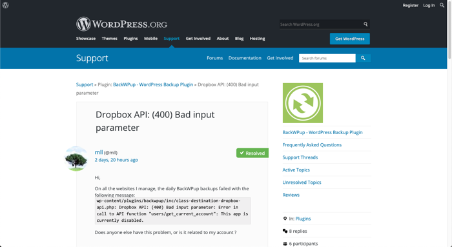Image resolution: width=452 pixels, height=247 pixels.
Task: Open BackWPup - WordPress Backup Plugin sidebar link
Action: point(322,132)
